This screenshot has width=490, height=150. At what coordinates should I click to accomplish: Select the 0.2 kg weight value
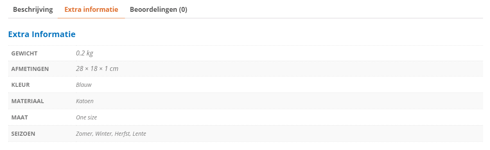[x=84, y=53]
